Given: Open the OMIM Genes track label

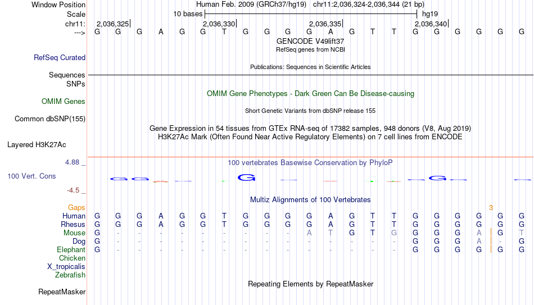Looking at the screenshot, I should [64, 102].
